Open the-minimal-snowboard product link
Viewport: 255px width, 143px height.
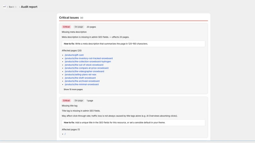[x=82, y=84]
